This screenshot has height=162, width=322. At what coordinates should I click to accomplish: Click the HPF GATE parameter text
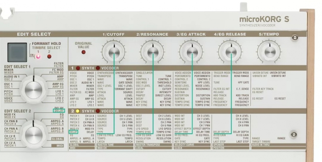(x=244, y=83)
